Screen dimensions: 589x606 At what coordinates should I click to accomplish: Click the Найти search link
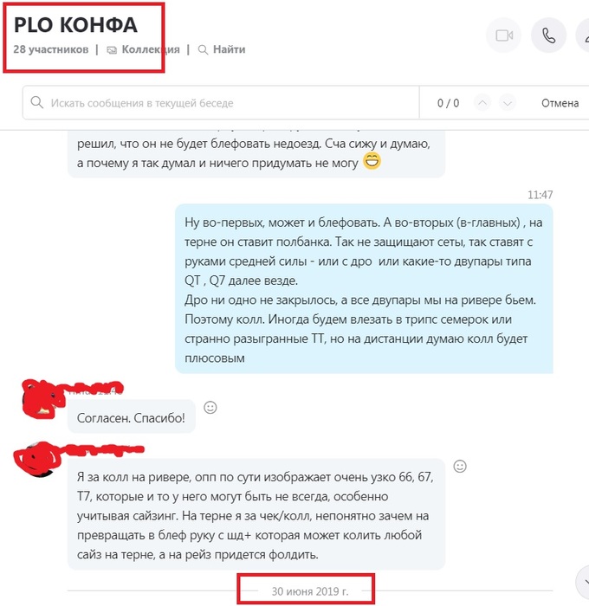click(222, 49)
